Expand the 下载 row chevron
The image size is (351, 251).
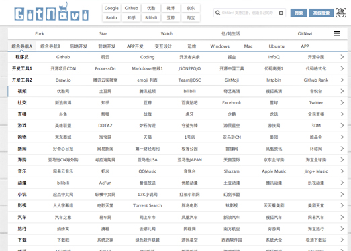pyautogui.click(x=342, y=240)
